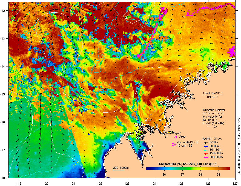The width and height of the screenshot is (241, 186).
Task: Click the '© IMOS ... Hobart time' vertical credit text
Action: click(239, 146)
